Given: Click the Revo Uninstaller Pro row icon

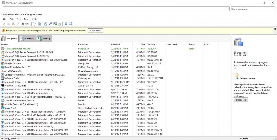Looking at the screenshot, I should coord(2,67).
